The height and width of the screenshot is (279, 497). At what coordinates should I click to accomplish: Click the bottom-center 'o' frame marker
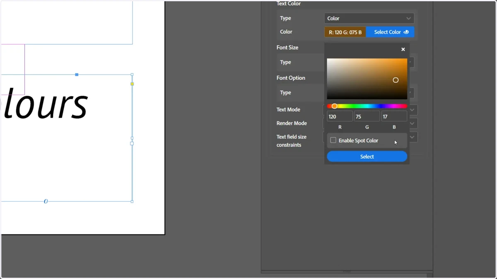(x=46, y=201)
